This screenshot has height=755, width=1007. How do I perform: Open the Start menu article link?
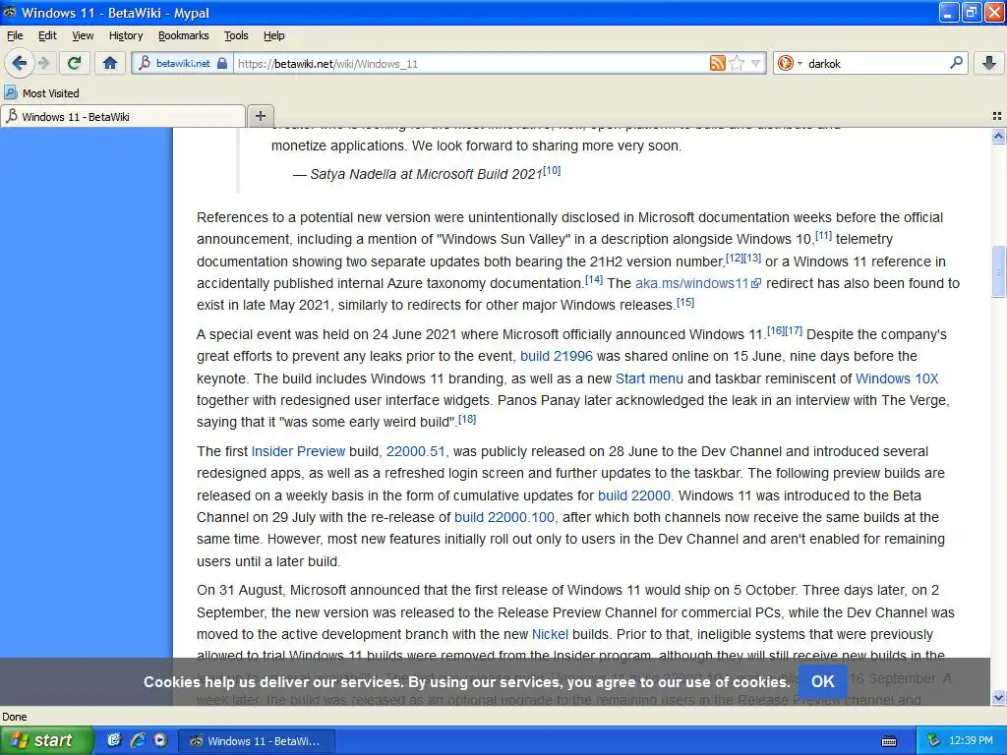click(x=649, y=378)
